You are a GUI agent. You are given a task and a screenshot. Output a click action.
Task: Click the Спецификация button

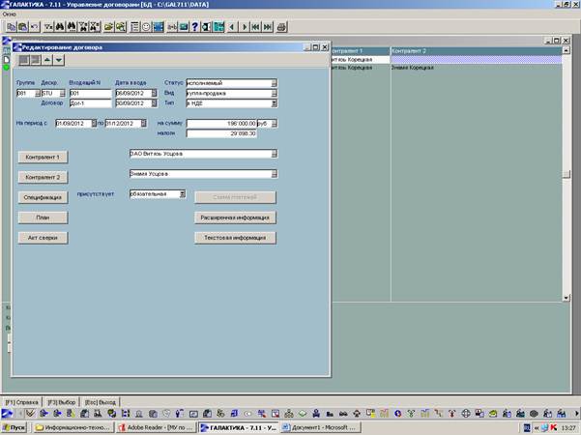[x=43, y=197]
